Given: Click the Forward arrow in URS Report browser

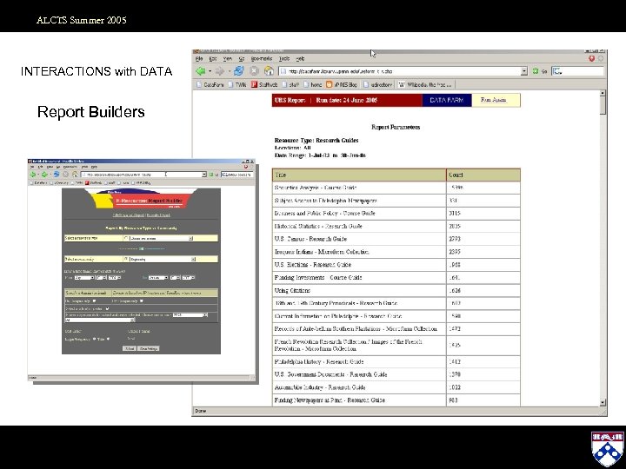Looking at the screenshot, I should (219, 71).
